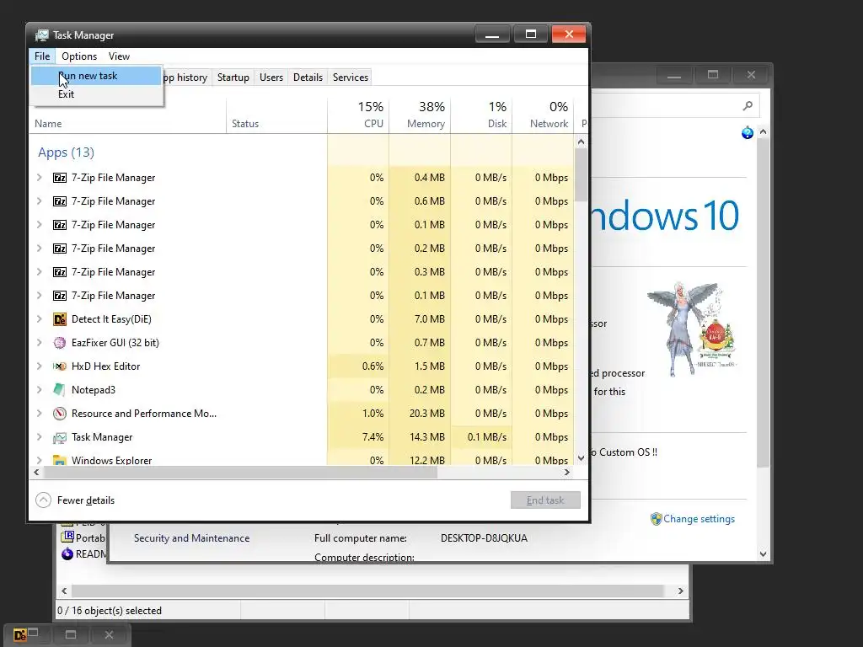The height and width of the screenshot is (647, 863).
Task: Sort processes by Memory column
Action: pyautogui.click(x=420, y=115)
